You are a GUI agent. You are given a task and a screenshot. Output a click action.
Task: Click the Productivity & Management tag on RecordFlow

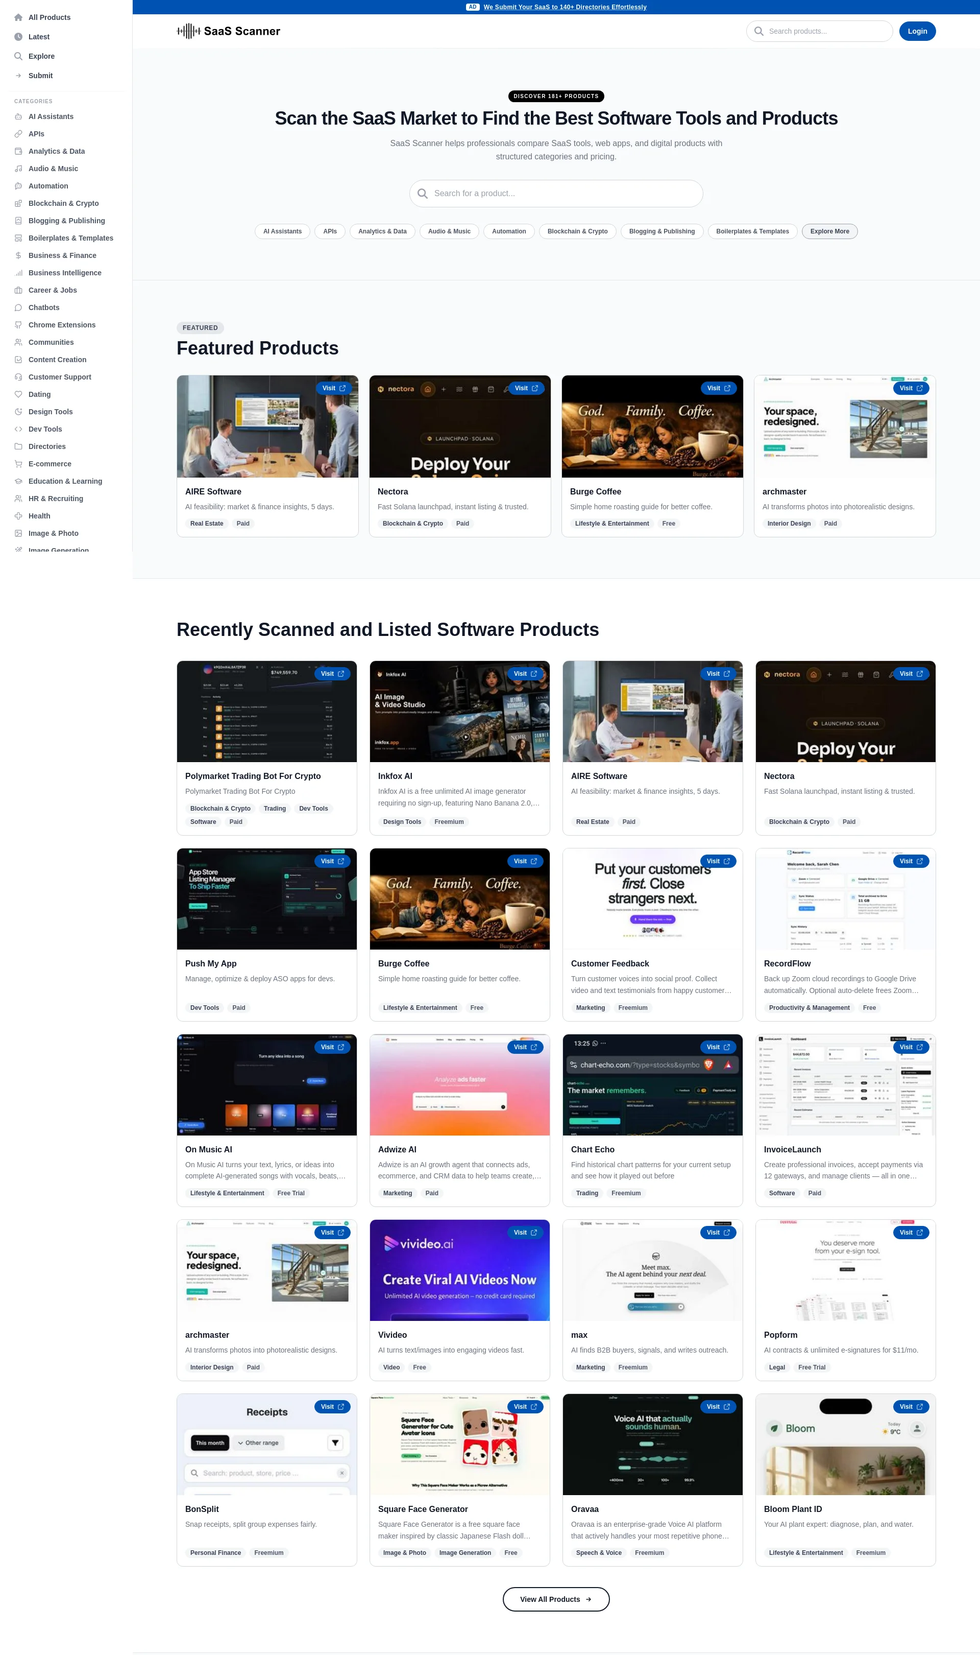(x=809, y=1007)
